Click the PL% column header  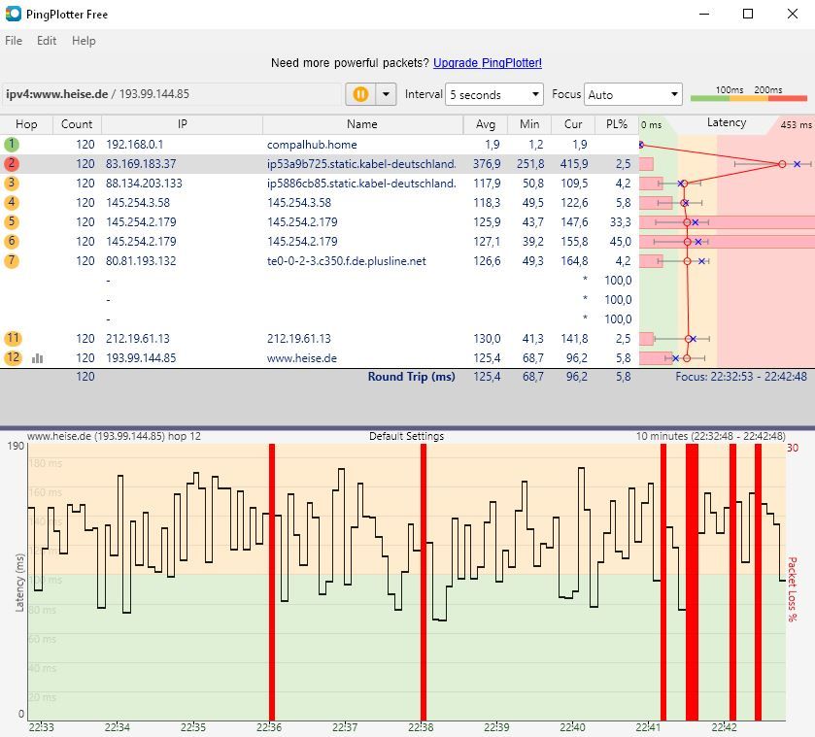[617, 124]
